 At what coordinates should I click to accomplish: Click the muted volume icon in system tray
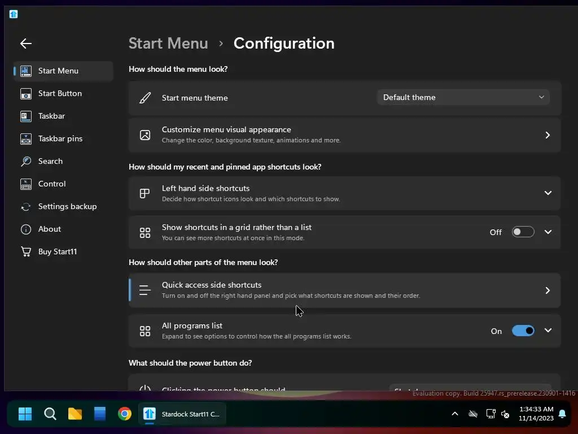click(x=505, y=414)
